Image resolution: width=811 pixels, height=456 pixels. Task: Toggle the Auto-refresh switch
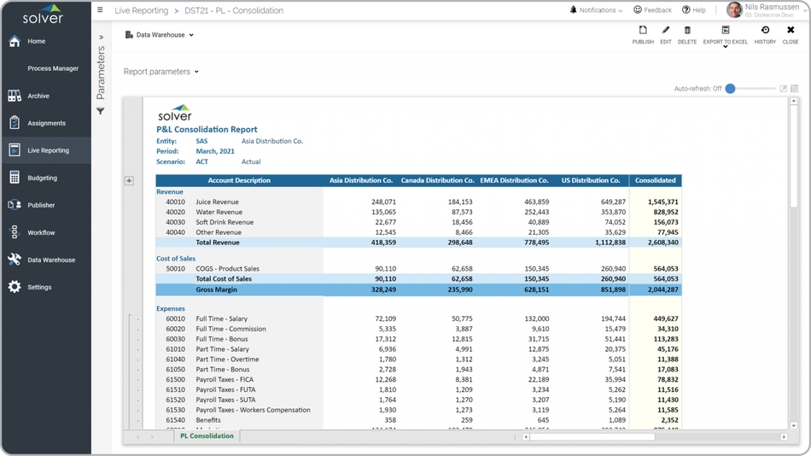click(731, 89)
